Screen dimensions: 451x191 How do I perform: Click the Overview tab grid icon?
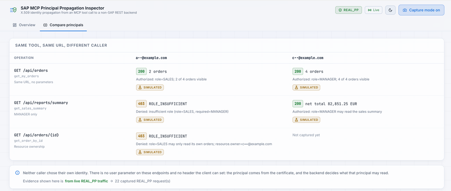tap(14, 25)
